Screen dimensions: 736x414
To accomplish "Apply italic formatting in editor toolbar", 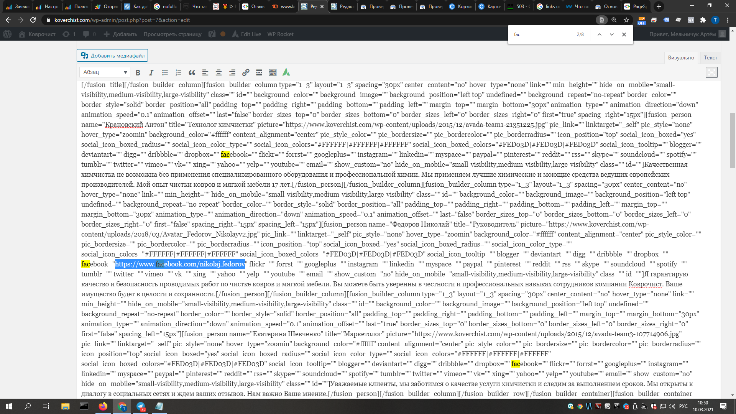I will 151,72.
